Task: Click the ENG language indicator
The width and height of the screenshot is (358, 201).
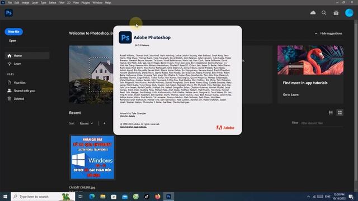Action: click(328, 197)
